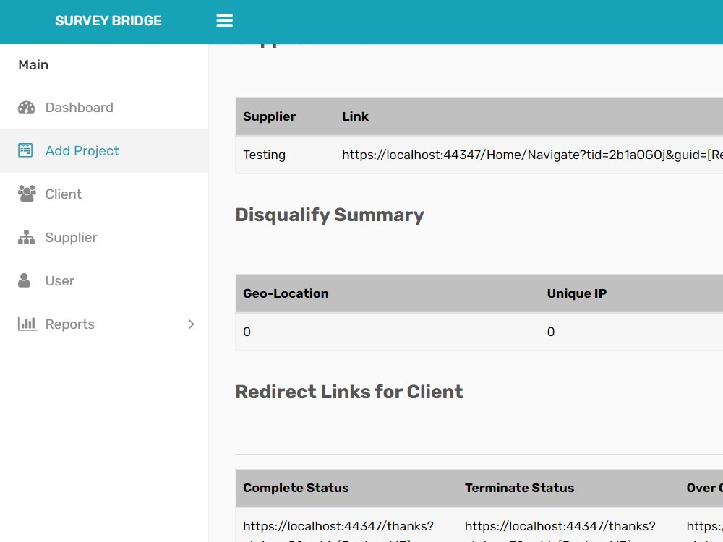Click the Testing supplier name cell
The image size is (723, 542).
[x=264, y=155]
